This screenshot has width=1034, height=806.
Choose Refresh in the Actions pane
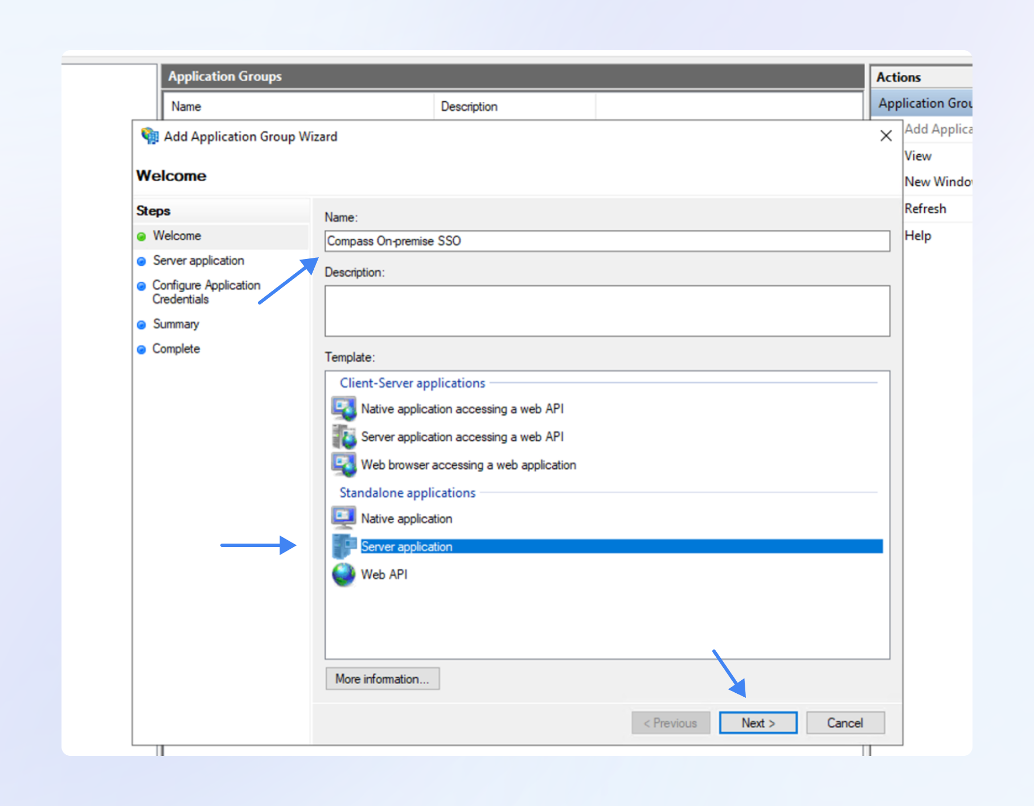(x=925, y=209)
